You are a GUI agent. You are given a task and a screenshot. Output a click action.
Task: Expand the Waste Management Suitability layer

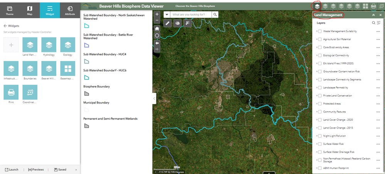tap(317, 31)
